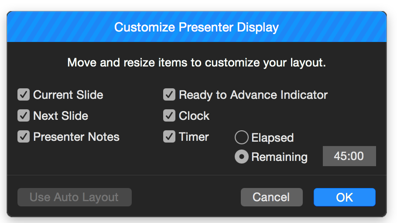Viewport: 397px width, 223px height.
Task: Click the Use Auto Layout button
Action: 75,197
